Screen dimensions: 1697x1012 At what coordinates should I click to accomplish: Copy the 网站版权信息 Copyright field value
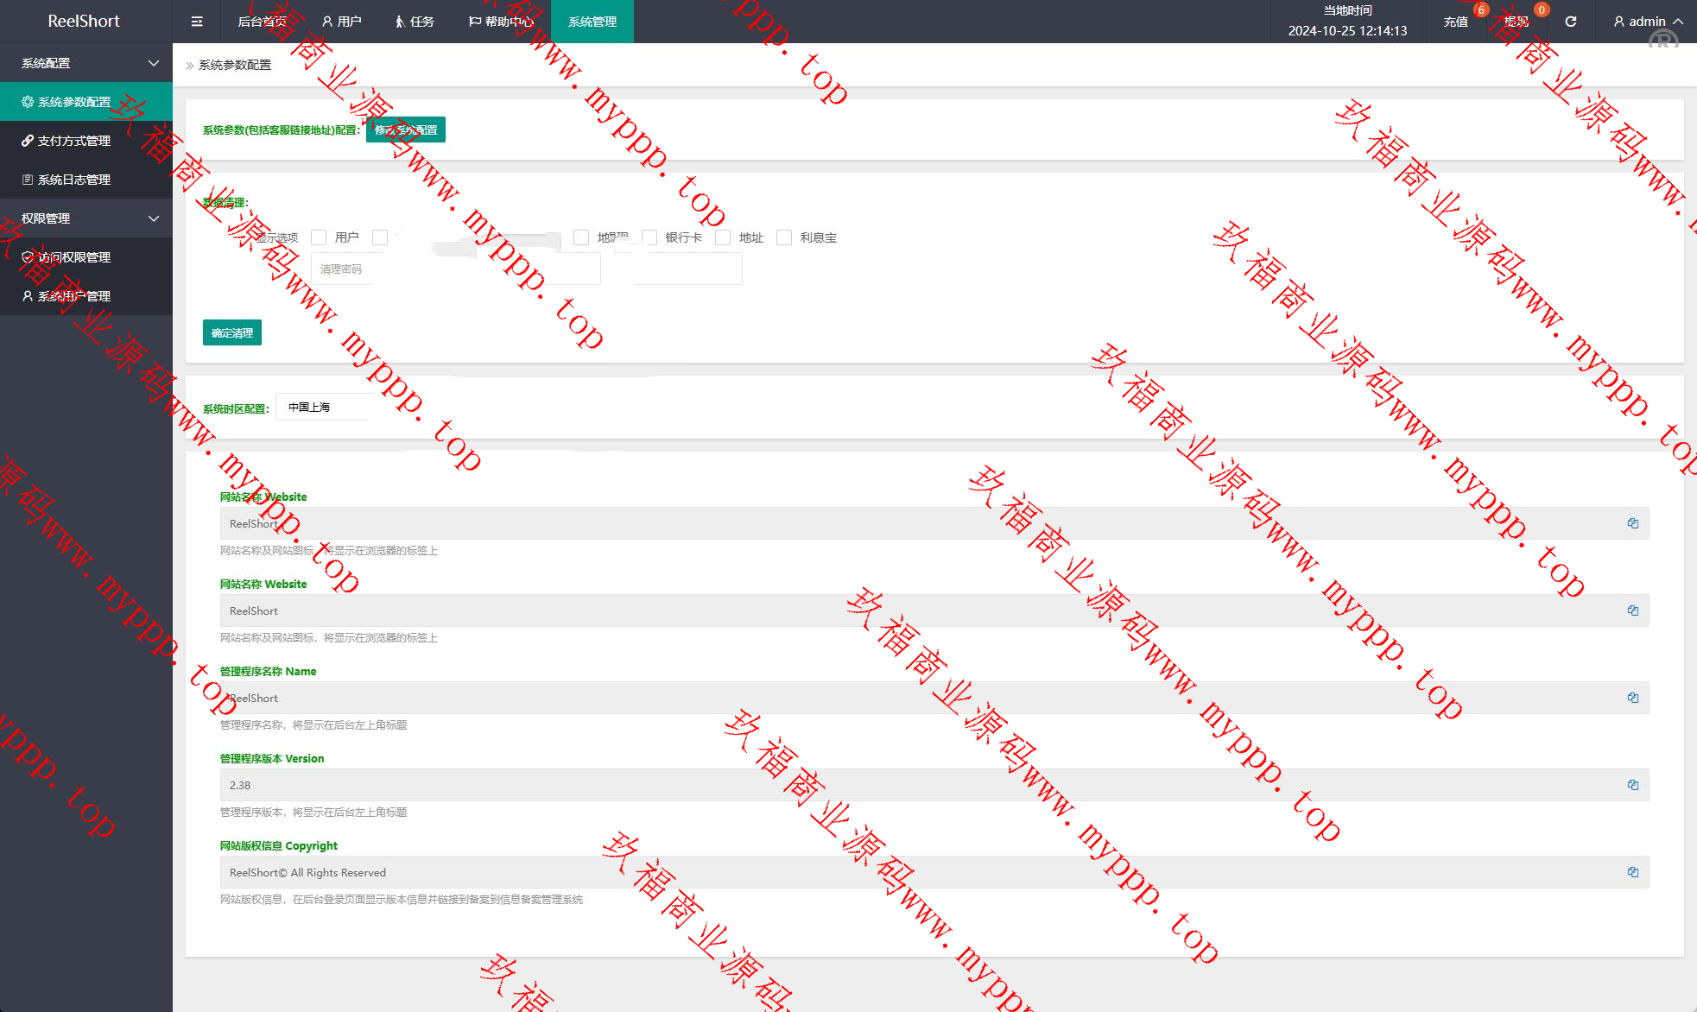click(1632, 872)
